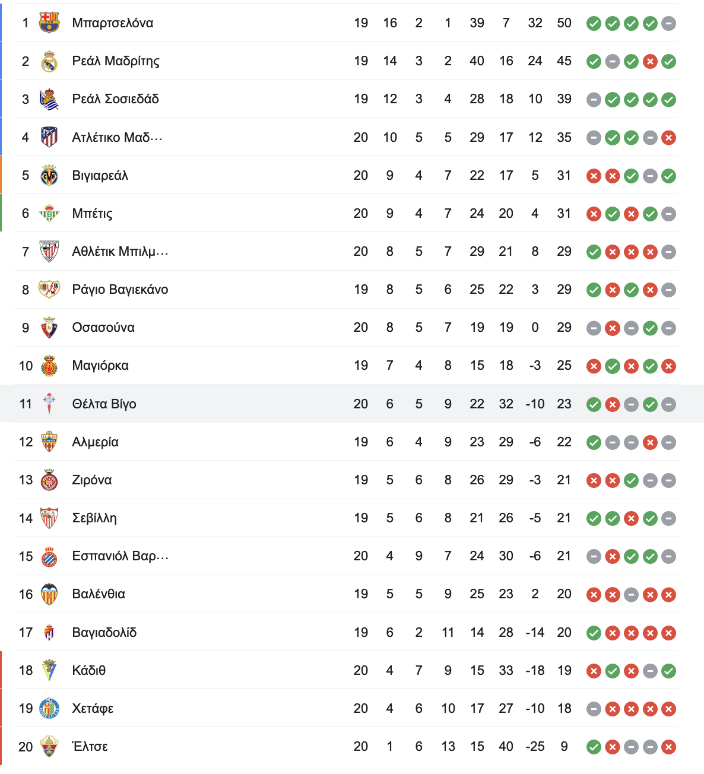The image size is (704, 774).
Task: Click Real Madrid's red loss form indicator
Action: 650,61
